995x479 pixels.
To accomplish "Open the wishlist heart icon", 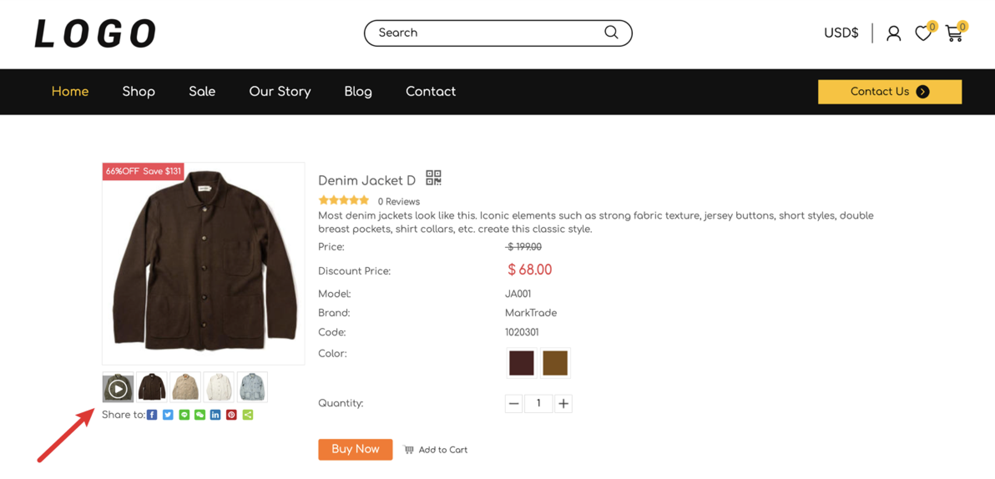I will coord(923,33).
